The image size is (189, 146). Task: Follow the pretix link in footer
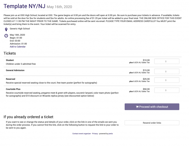[110, 134]
